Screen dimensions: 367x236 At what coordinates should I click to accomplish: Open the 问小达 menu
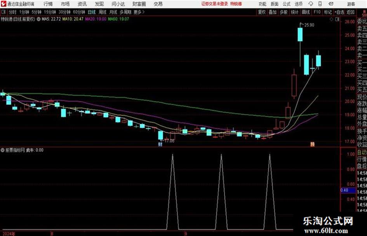click(x=118, y=4)
